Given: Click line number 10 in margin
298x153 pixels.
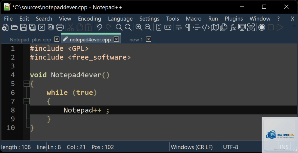Looking at the screenshot, I should click(11, 128).
